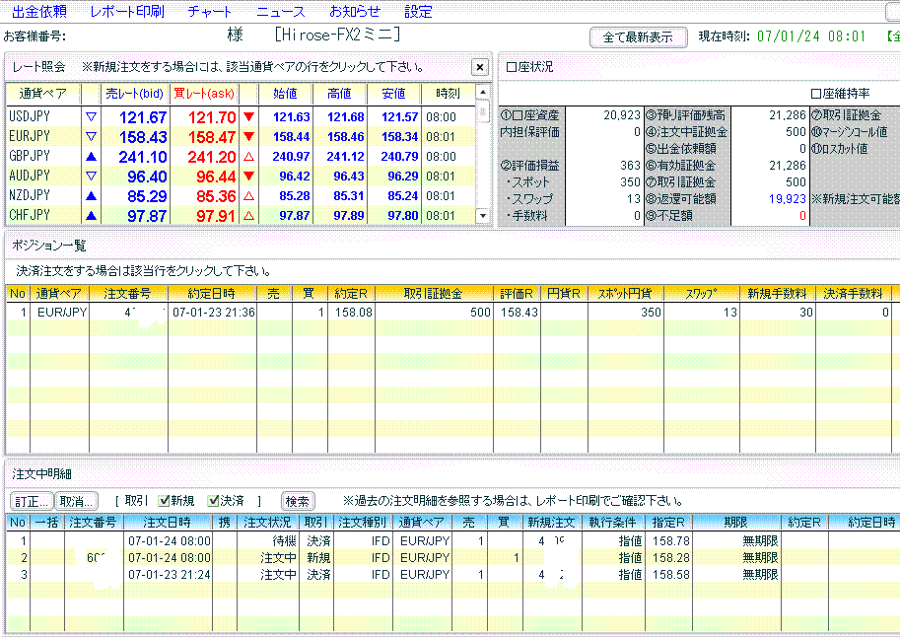Select the EURJPY rate row

click(x=242, y=137)
